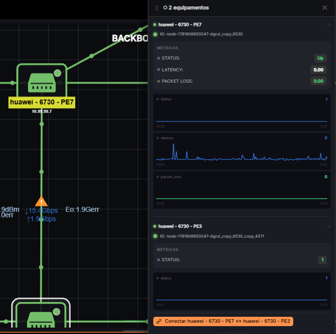This screenshot has width=336, height=334.
Task: Click the ↑1.9Gbps upload traffic label
Action: tap(41, 219)
